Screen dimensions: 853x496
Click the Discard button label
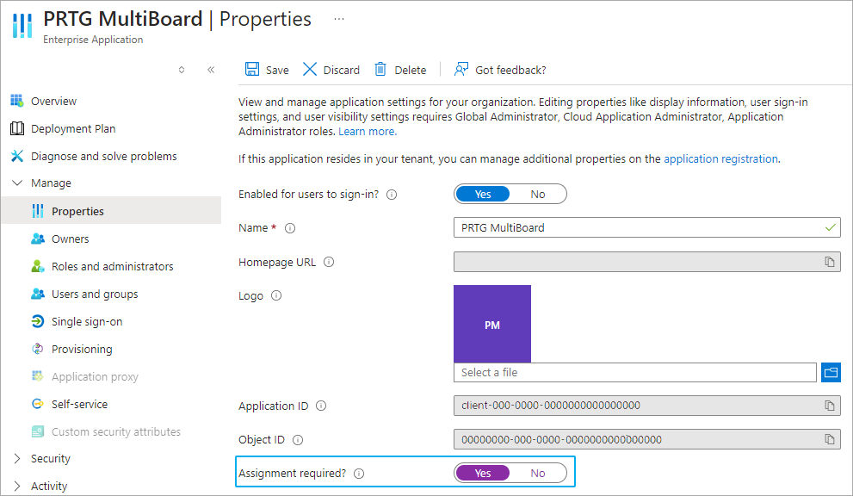point(341,71)
